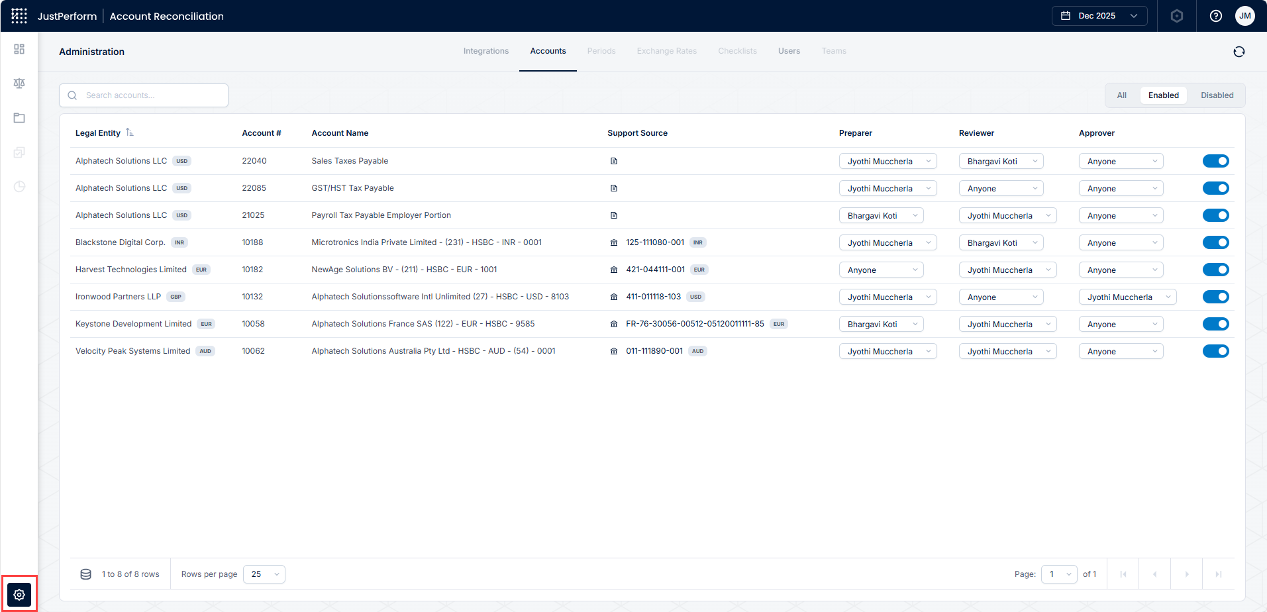
Task: Click the document icon for Sales Taxes Payable
Action: (614, 161)
